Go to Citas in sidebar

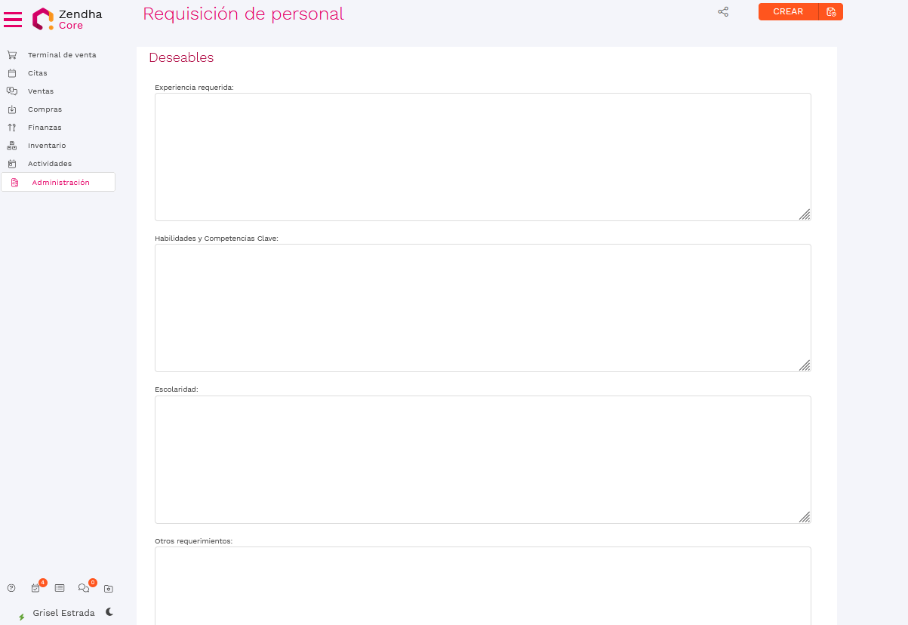click(x=37, y=73)
